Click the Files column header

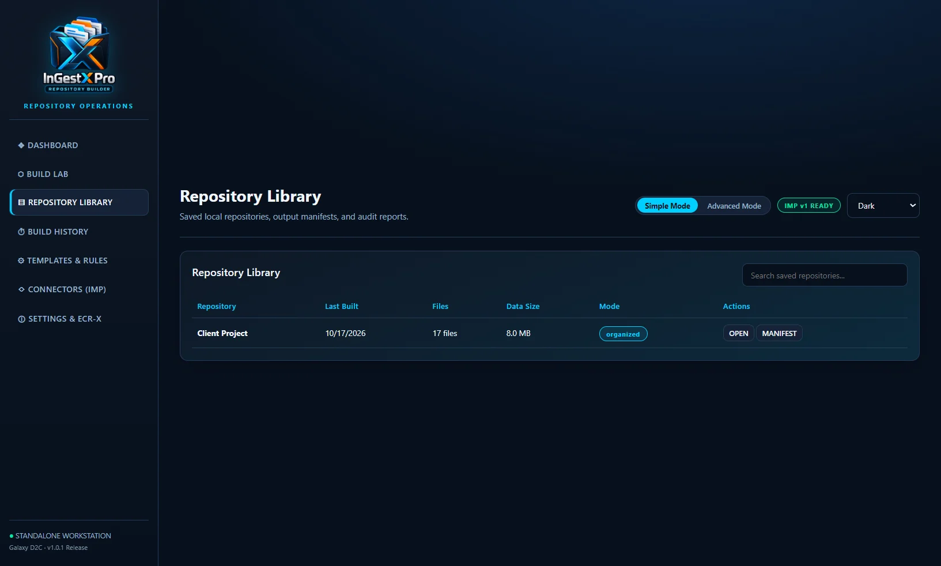pos(440,307)
